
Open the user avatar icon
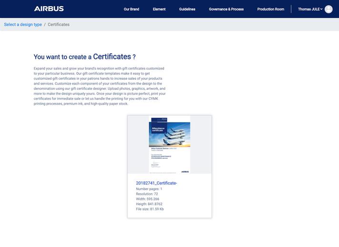tap(329, 9)
